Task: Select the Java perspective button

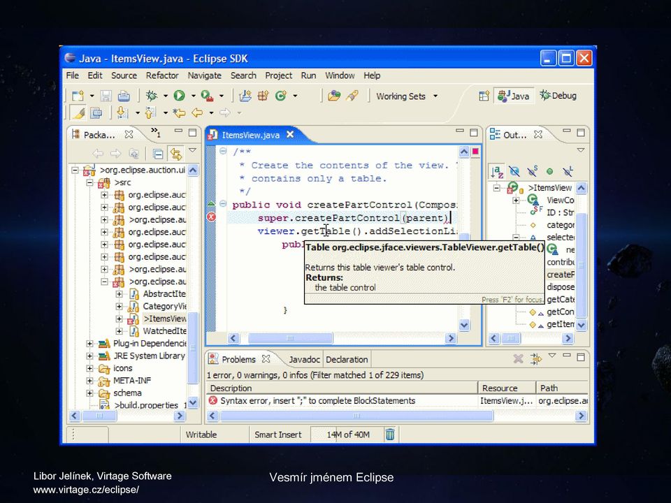Action: 514,96
